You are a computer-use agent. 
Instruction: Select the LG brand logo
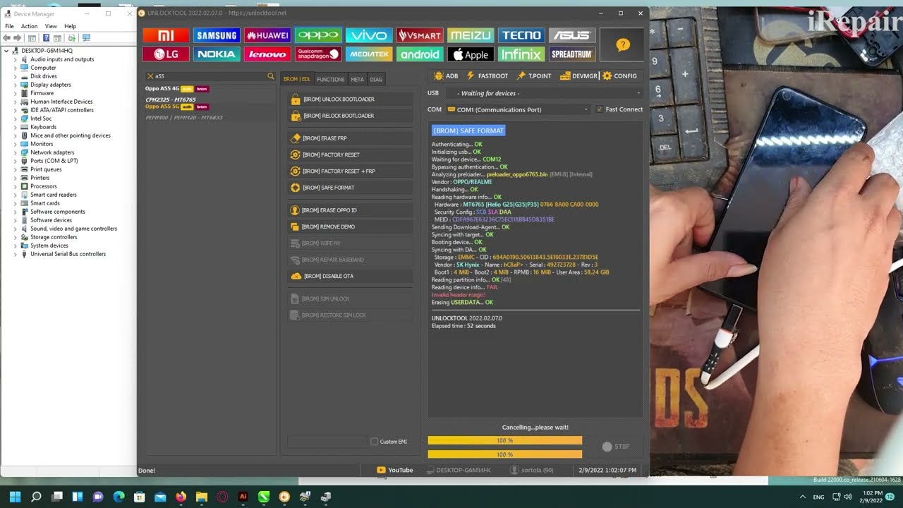click(166, 54)
